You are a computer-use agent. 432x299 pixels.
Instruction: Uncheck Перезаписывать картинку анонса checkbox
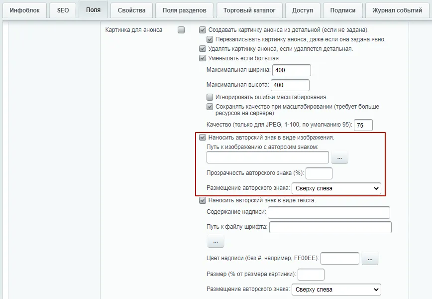(x=210, y=39)
